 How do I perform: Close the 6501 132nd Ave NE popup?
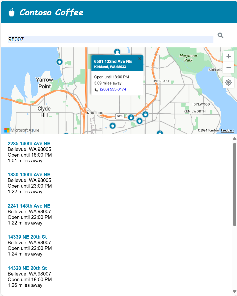click(x=140, y=59)
